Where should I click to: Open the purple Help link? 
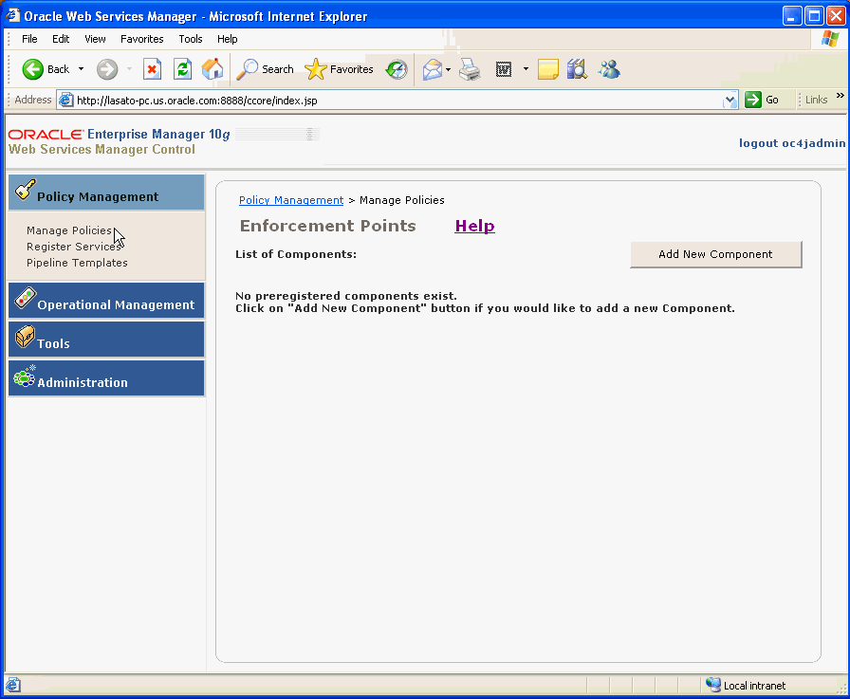(475, 226)
